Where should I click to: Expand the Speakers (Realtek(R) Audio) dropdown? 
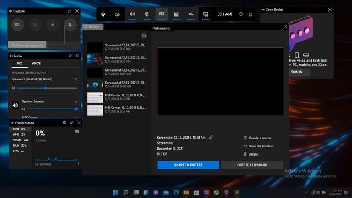[x=76, y=79]
